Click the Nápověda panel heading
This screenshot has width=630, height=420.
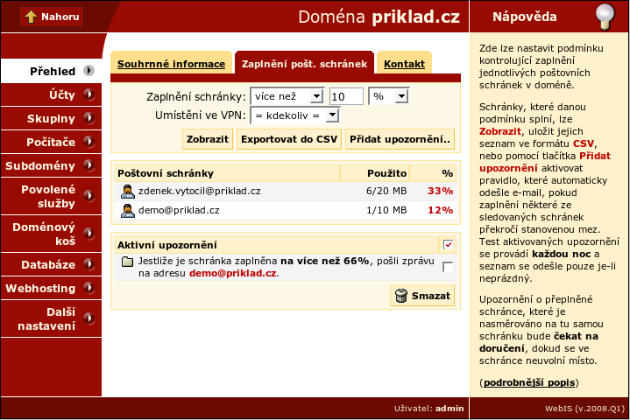click(x=524, y=17)
